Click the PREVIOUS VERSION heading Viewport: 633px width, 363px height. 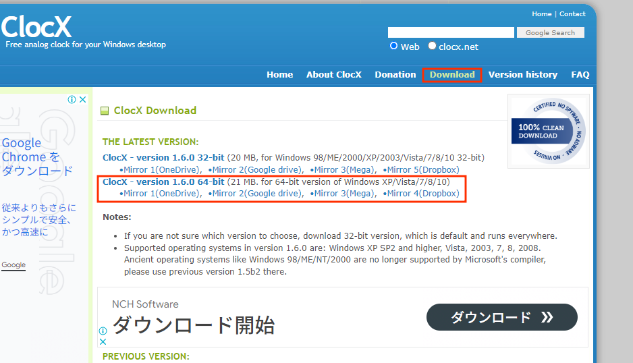[146, 356]
